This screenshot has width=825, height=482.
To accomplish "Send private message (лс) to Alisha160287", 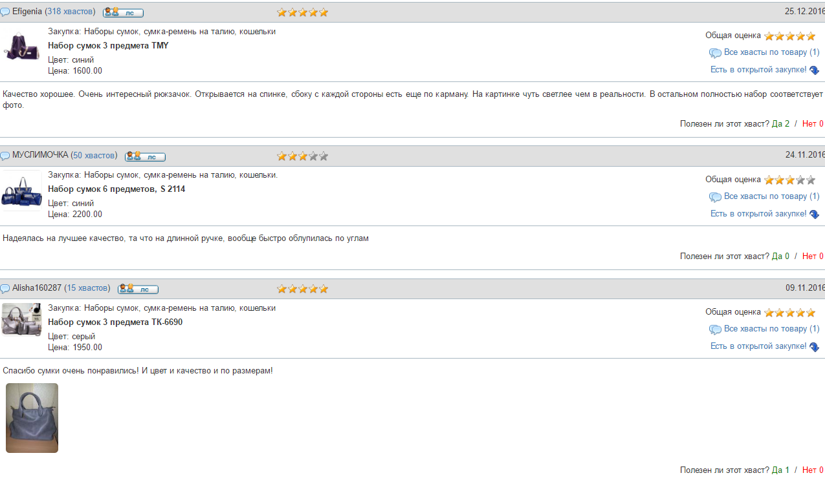I will coord(138,288).
